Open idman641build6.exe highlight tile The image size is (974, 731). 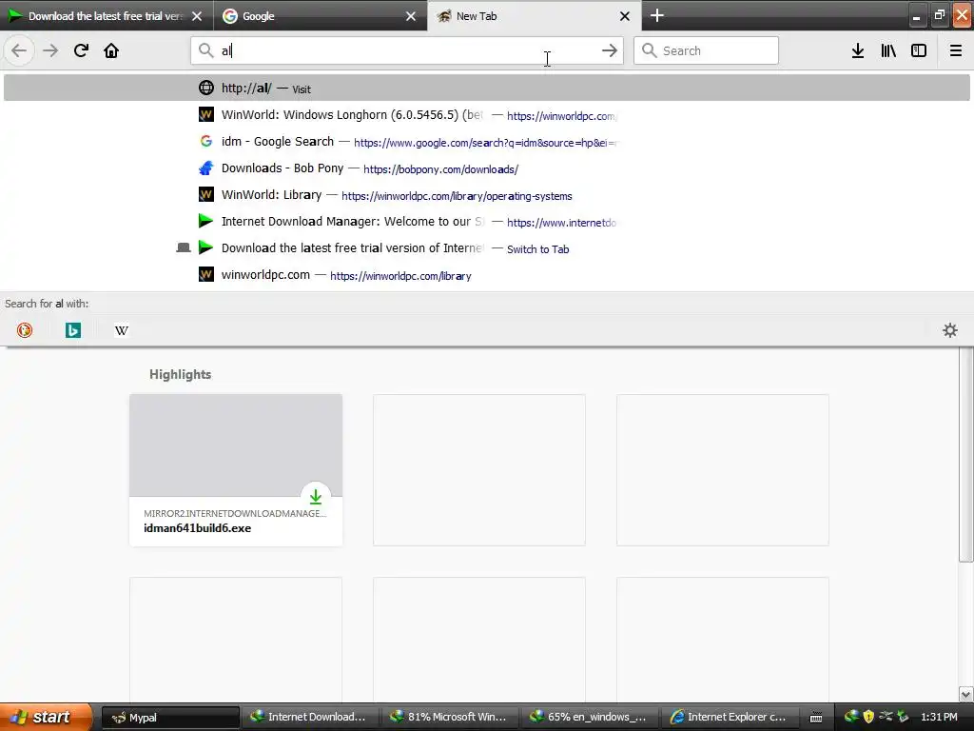click(x=236, y=470)
